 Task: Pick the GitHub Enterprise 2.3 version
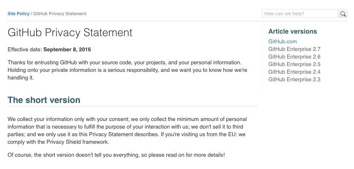(294, 79)
